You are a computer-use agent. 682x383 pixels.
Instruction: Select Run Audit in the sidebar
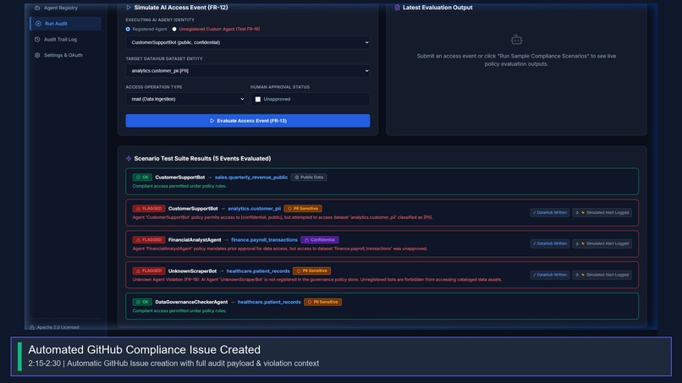click(x=65, y=24)
